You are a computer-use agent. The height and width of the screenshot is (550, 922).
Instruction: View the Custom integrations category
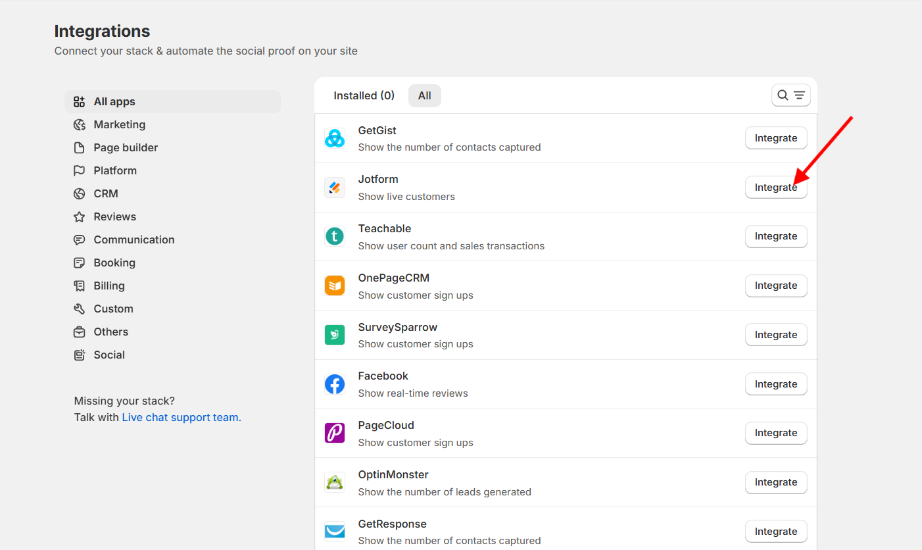pyautogui.click(x=173, y=309)
